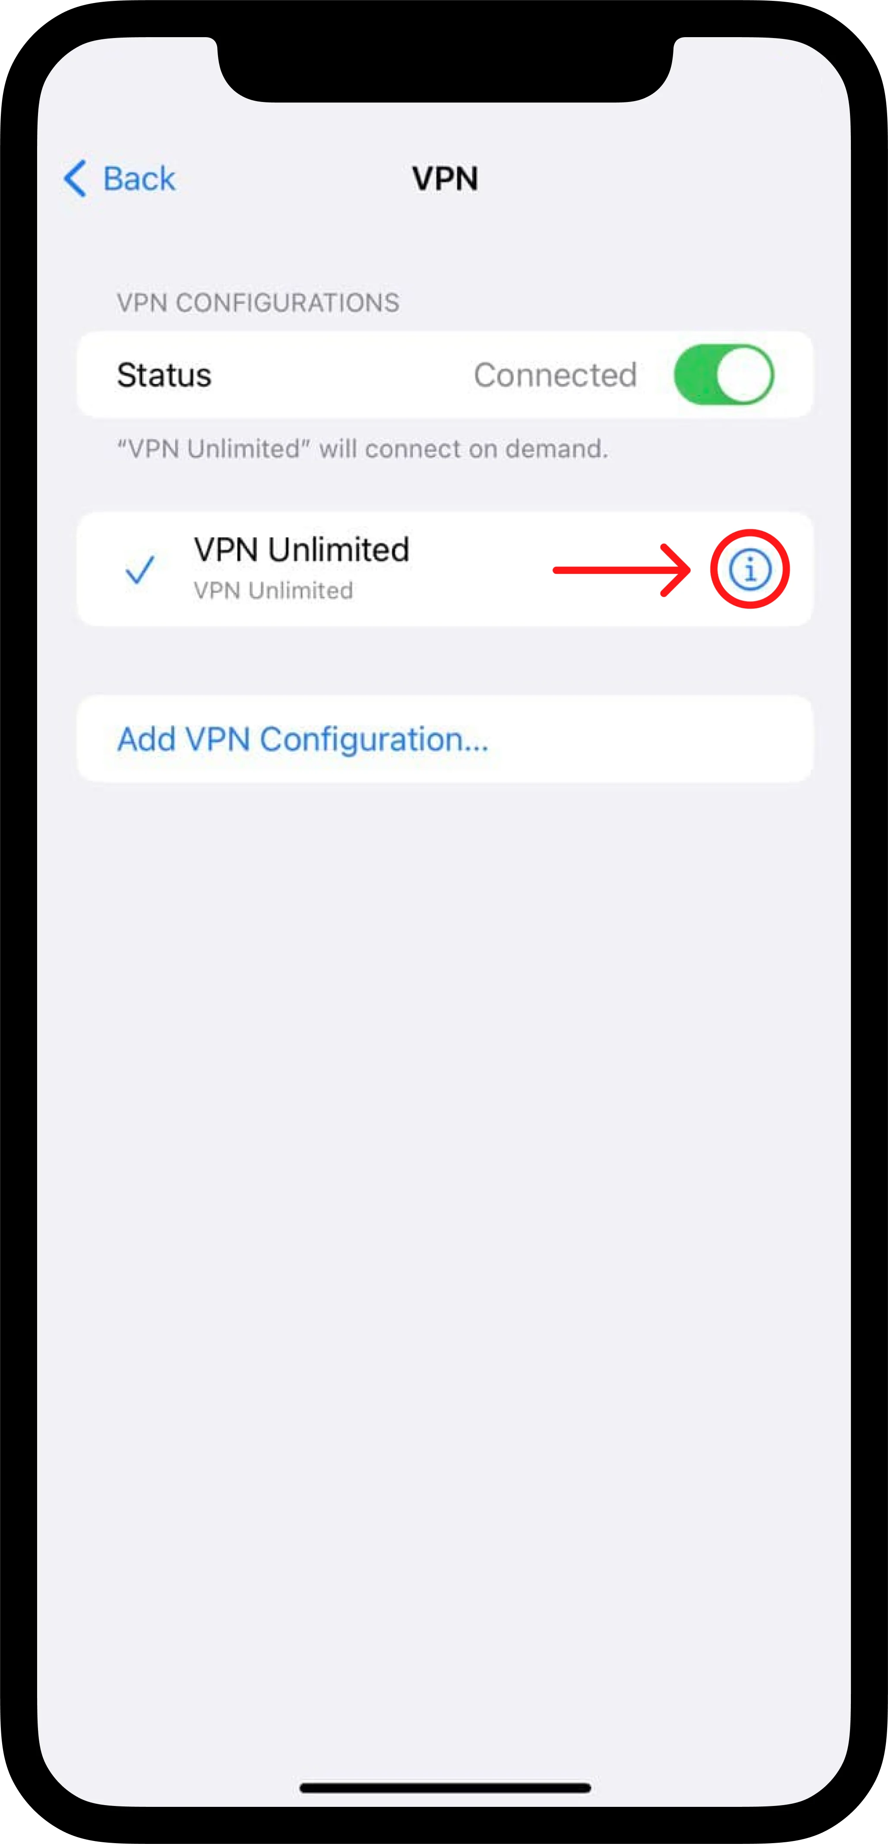Click the blue checkmark beside VPN Unlimited

pyautogui.click(x=139, y=570)
